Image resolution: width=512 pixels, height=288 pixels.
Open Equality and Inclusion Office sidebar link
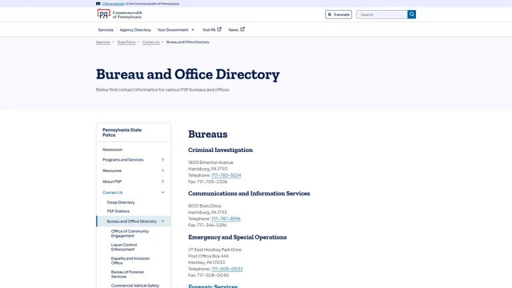click(x=130, y=261)
